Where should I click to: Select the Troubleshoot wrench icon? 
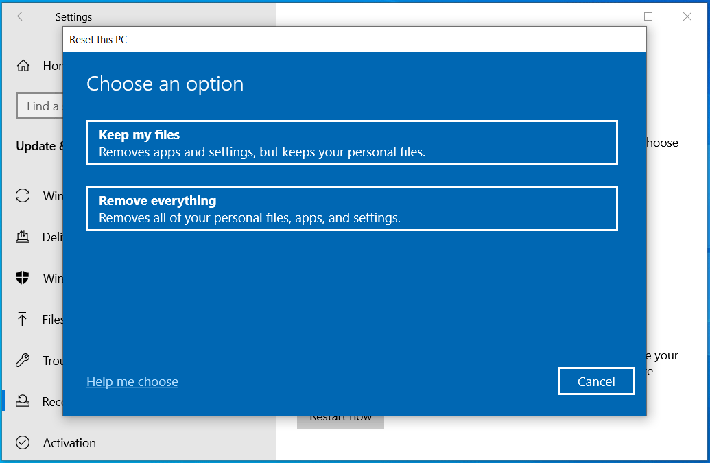coord(23,360)
